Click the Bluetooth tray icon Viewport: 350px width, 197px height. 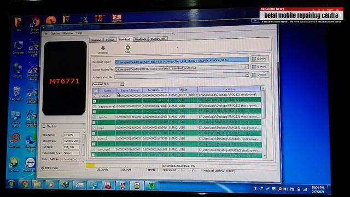tap(255, 188)
